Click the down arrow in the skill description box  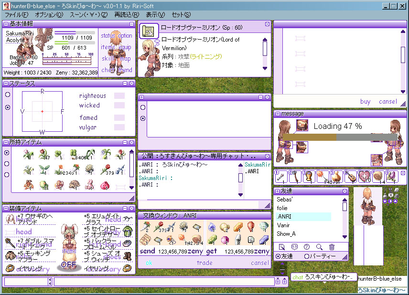(265, 68)
